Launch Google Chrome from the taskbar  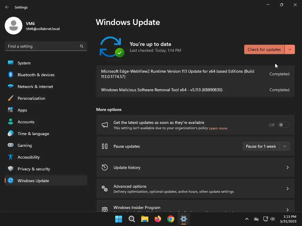click(171, 219)
